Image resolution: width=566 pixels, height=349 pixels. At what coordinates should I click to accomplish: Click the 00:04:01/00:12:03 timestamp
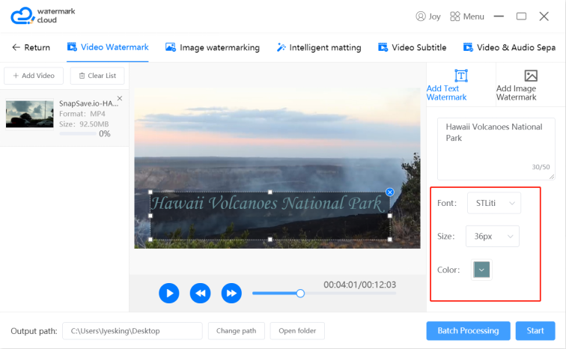coord(359,285)
